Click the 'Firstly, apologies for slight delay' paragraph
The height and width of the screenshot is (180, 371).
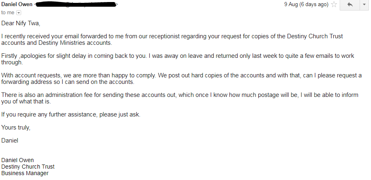[178, 59]
